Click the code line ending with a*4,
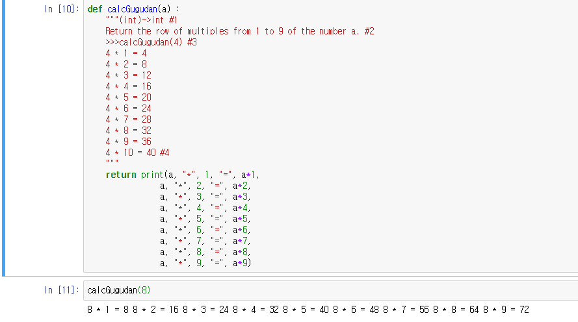 coord(205,208)
